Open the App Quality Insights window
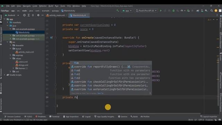The image size is (222, 125). pos(104,117)
